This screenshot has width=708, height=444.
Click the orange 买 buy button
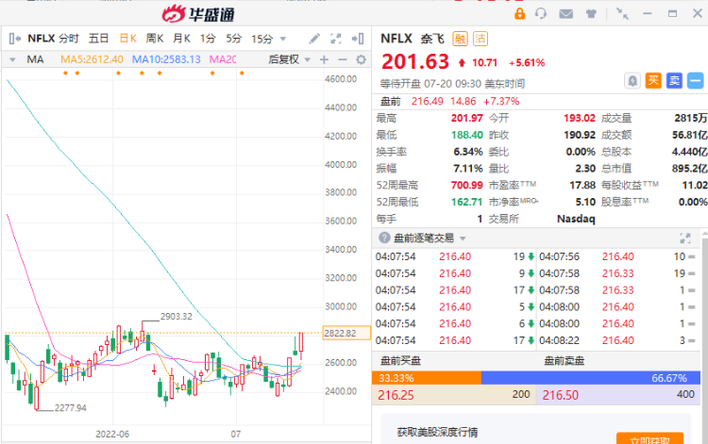tap(653, 81)
